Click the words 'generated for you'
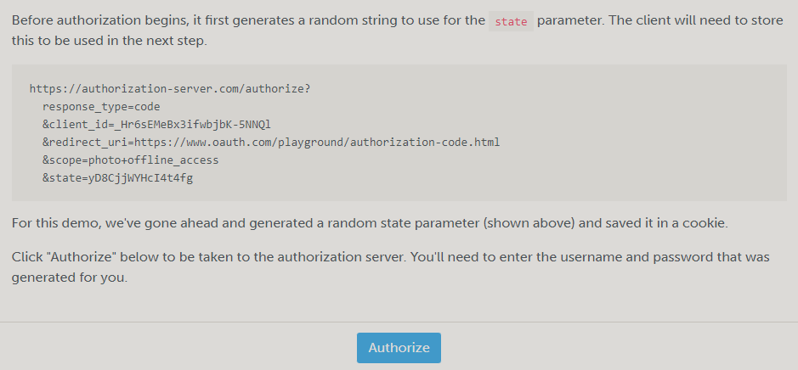 (70, 277)
